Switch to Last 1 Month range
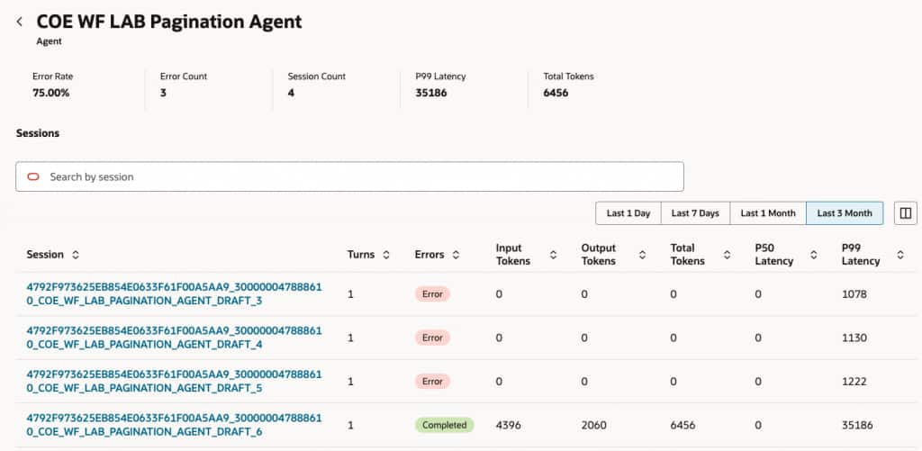Screen dimensions: 922x451 coord(768,213)
